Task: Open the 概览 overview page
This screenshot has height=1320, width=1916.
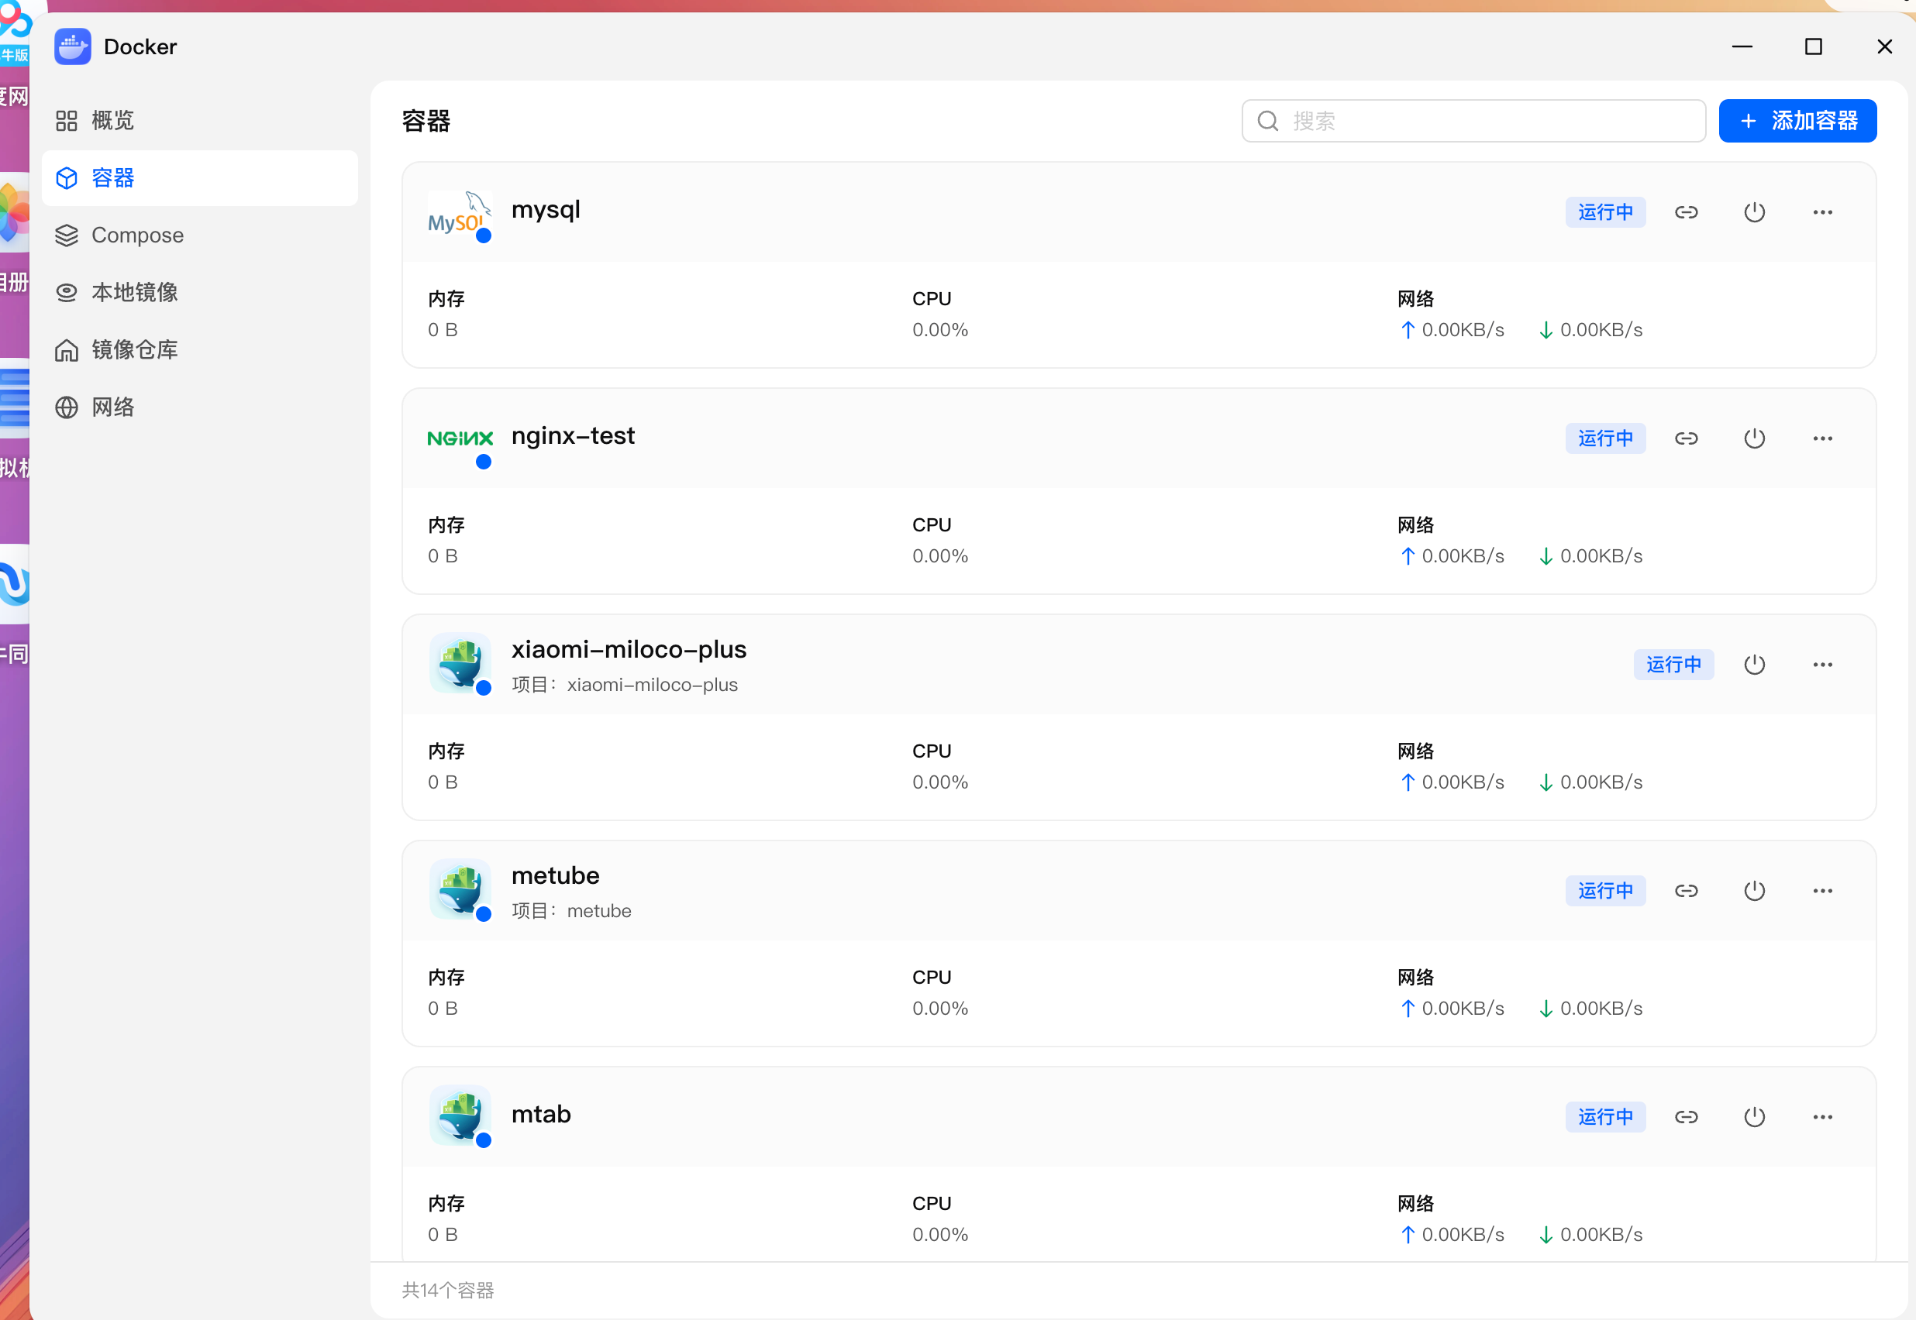Action: tap(199, 121)
